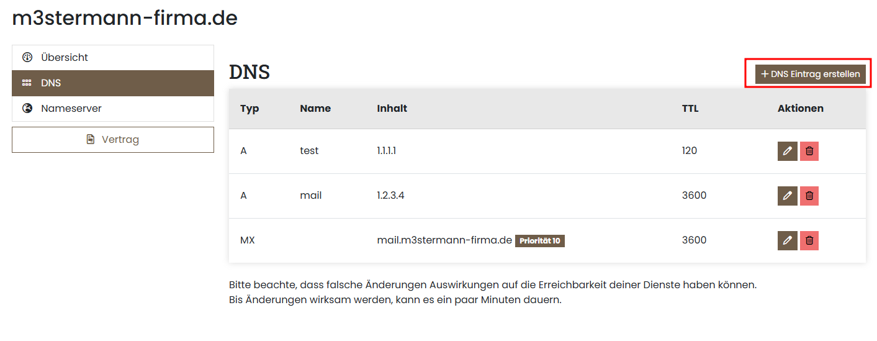Click the DNS grid icon in sidebar

27,83
